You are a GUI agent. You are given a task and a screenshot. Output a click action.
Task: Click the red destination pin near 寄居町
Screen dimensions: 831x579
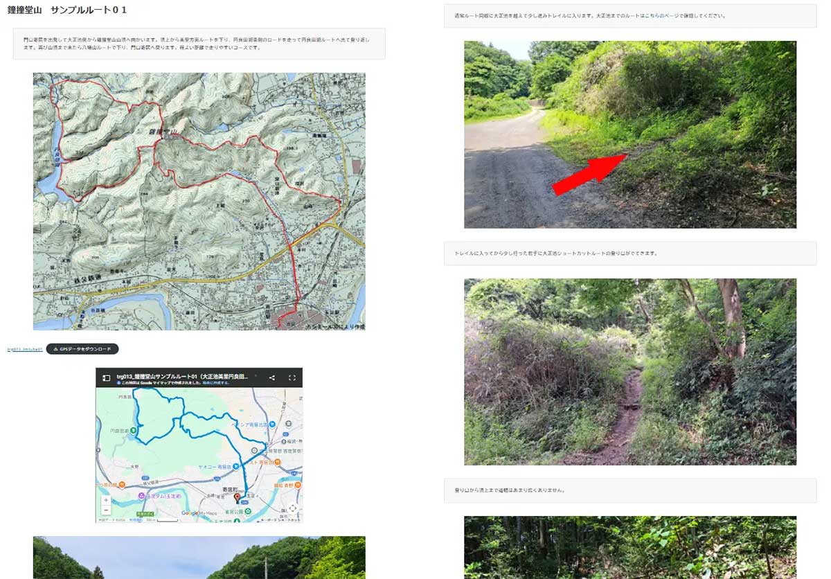pyautogui.click(x=237, y=498)
